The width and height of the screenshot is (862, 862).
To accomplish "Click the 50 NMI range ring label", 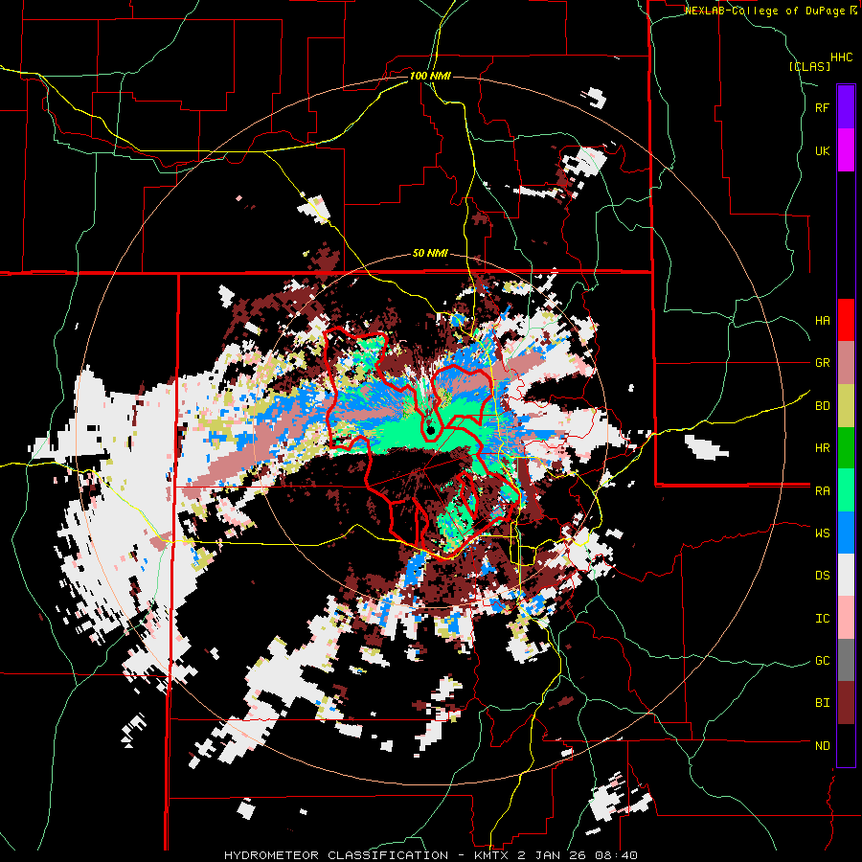I will pos(430,254).
